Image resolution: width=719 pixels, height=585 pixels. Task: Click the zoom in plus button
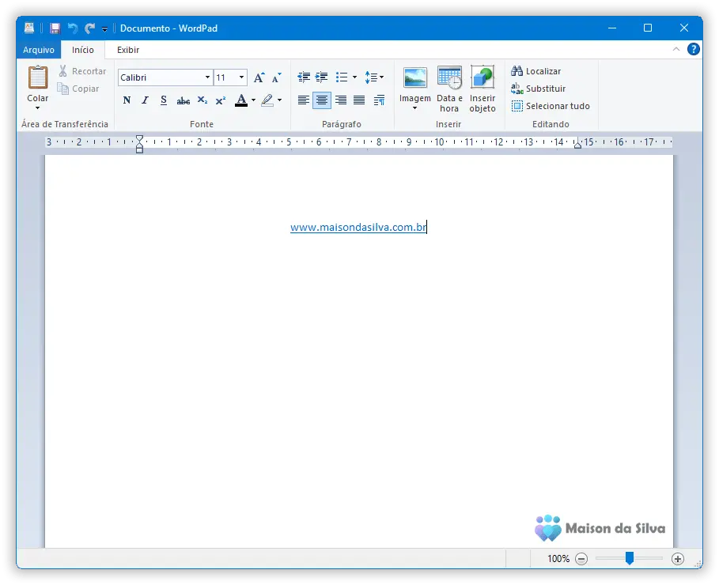pyautogui.click(x=677, y=558)
